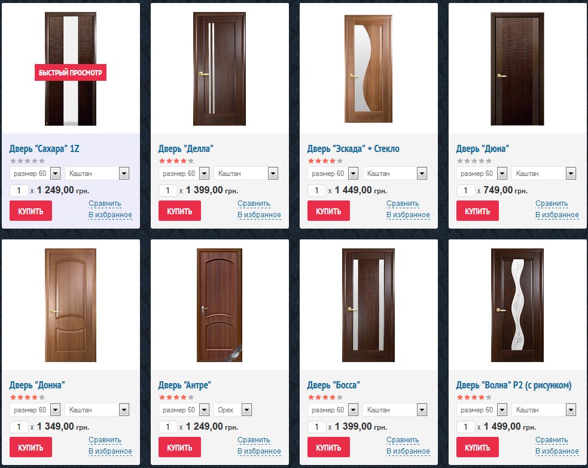Select the Дверь Босса product image
This screenshot has width=588, height=468.
(x=368, y=305)
